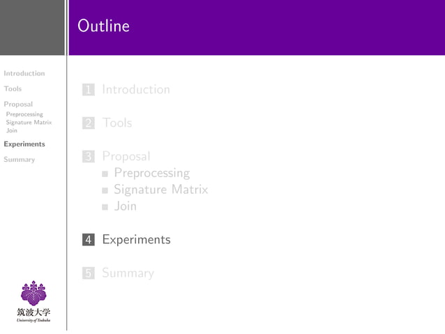
Task: Click the square bullet before Join
Action: coord(105,206)
